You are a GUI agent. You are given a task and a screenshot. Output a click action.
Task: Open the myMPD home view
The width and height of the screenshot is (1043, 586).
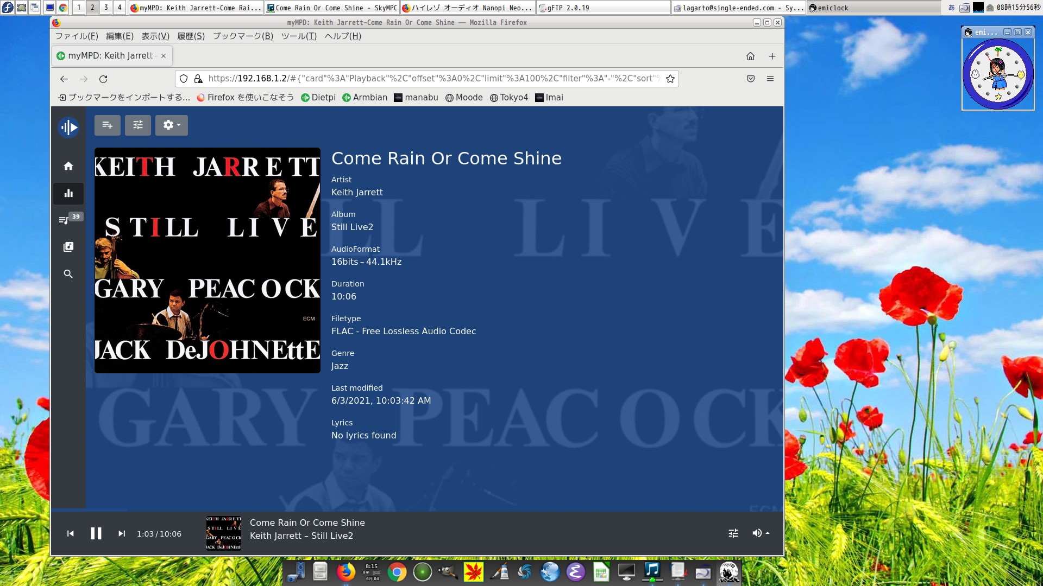[68, 166]
